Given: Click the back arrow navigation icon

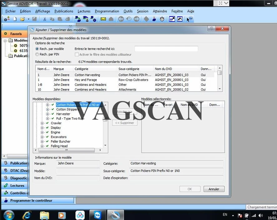Looking at the screenshot, I should click(121, 19).
